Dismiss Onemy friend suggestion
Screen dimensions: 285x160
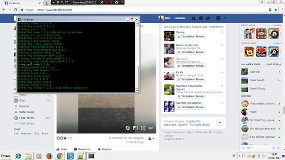[x=222, y=32]
